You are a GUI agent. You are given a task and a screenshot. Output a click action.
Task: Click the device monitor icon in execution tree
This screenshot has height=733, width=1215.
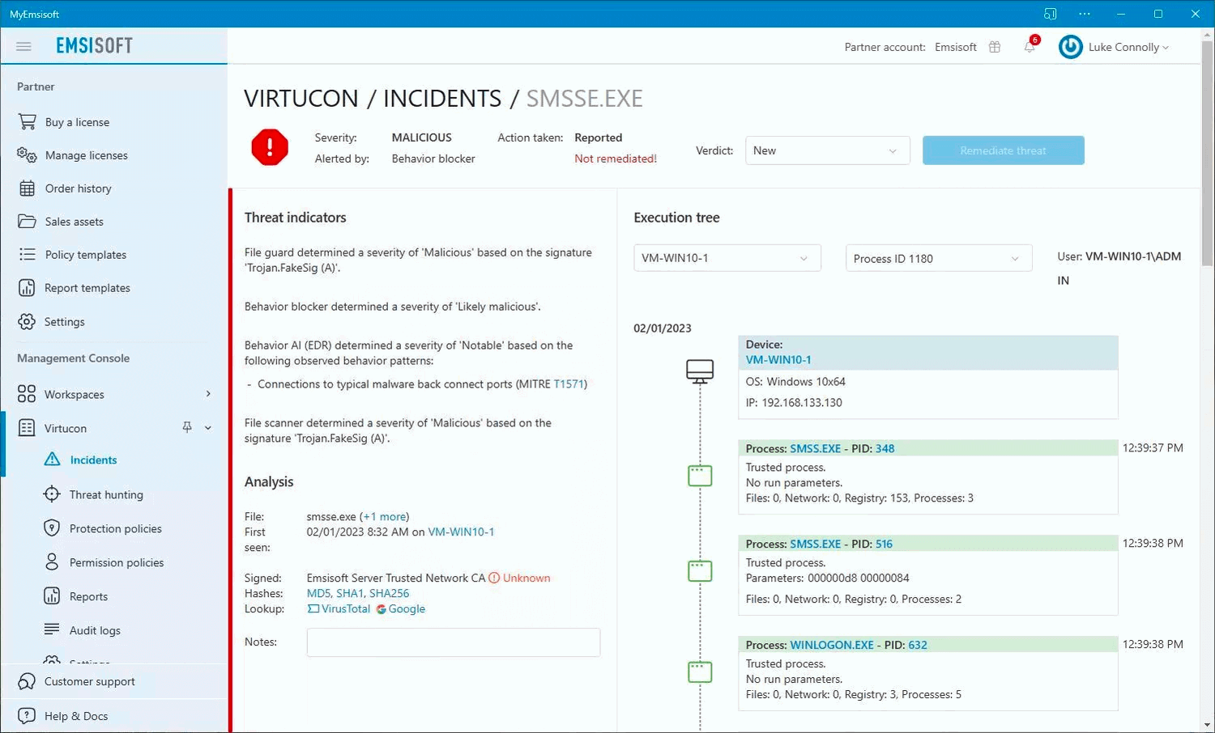pyautogui.click(x=700, y=371)
